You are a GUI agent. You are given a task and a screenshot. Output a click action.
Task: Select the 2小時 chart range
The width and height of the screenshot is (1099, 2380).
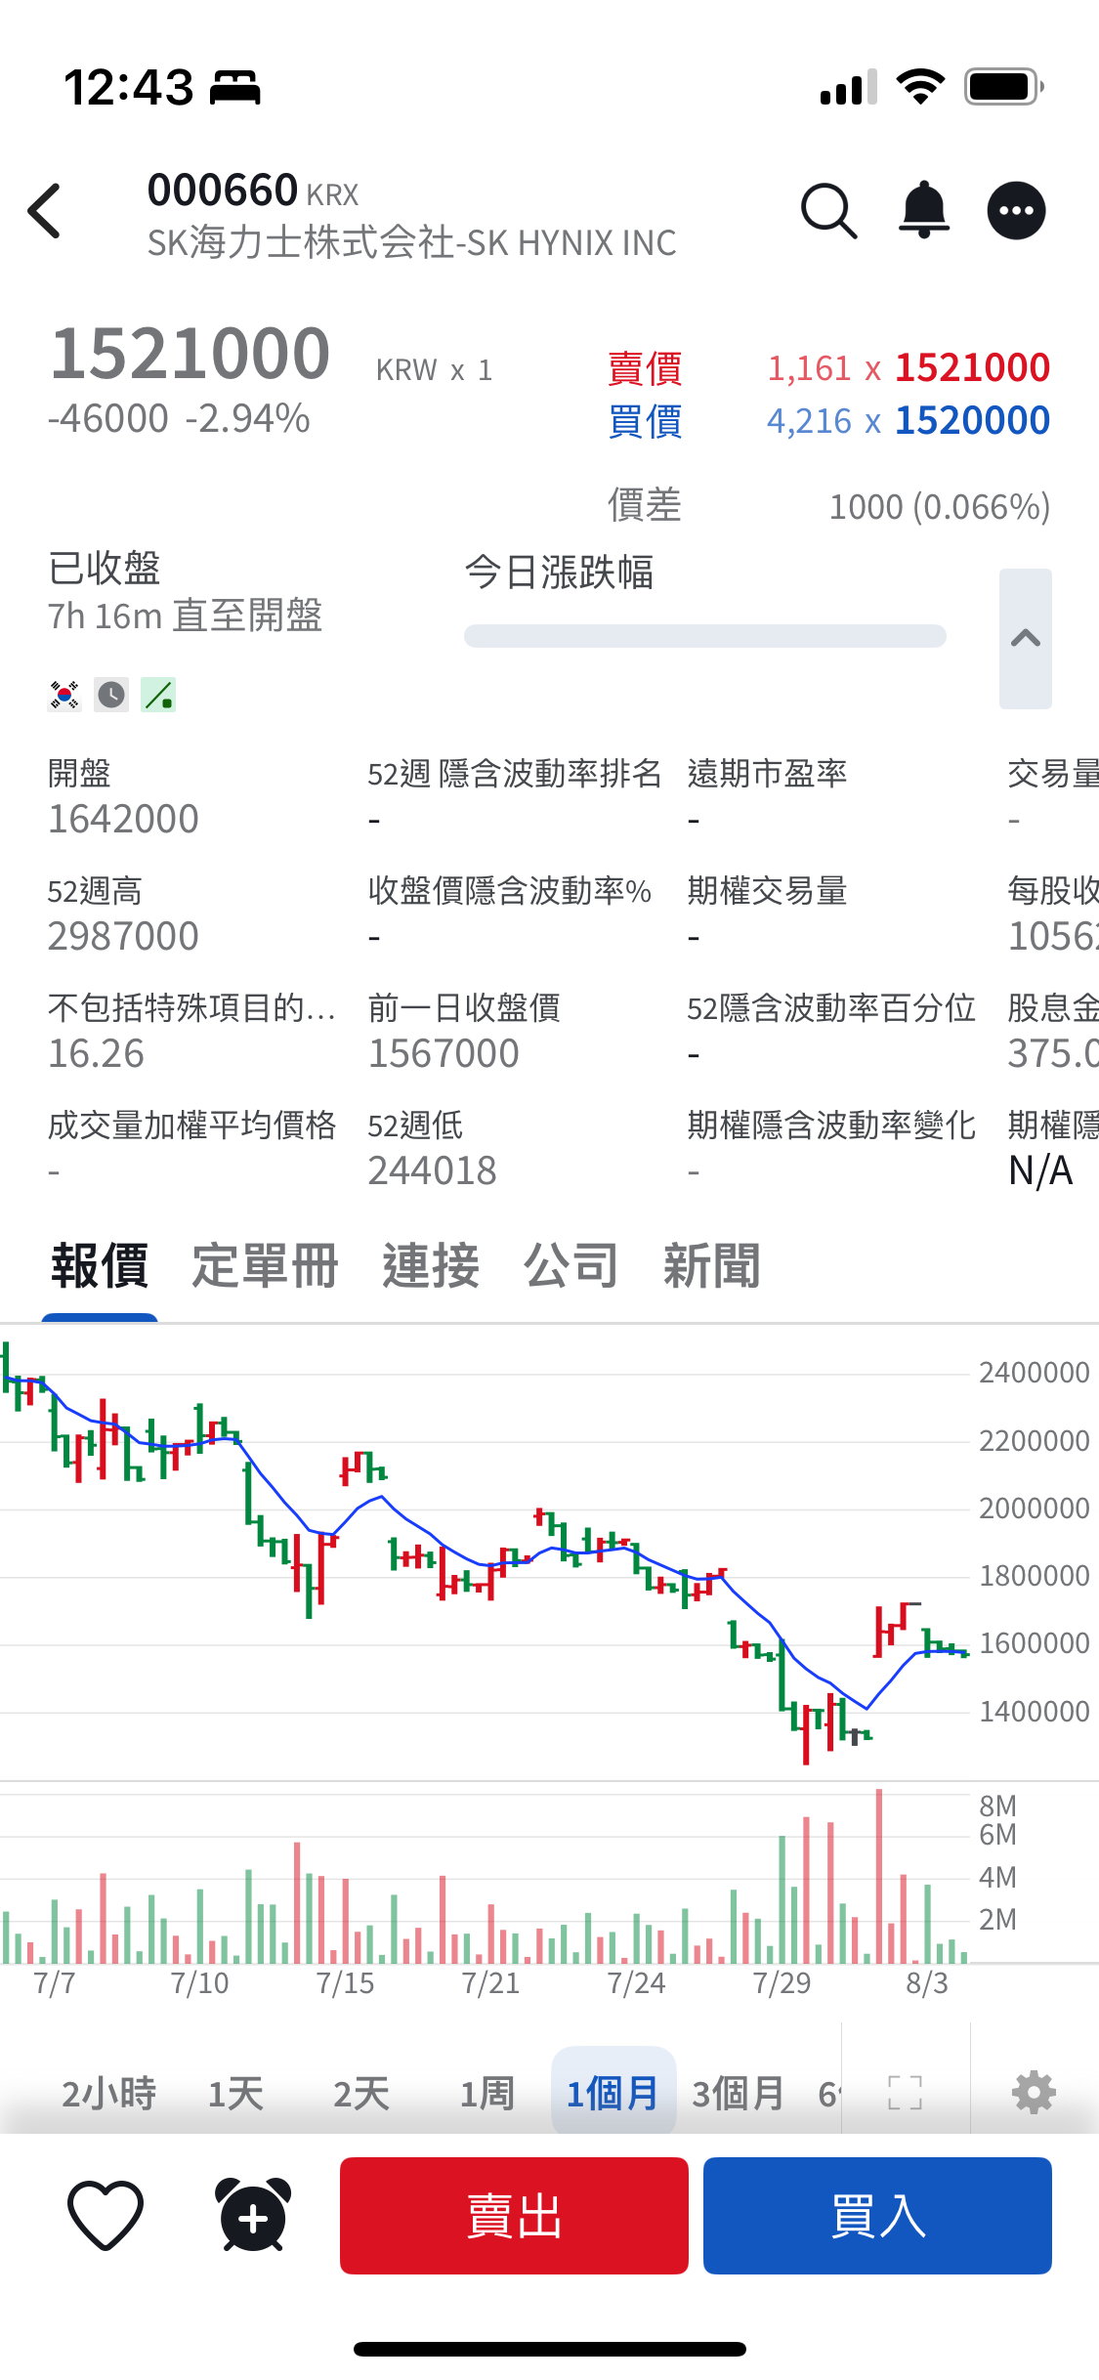(108, 2094)
